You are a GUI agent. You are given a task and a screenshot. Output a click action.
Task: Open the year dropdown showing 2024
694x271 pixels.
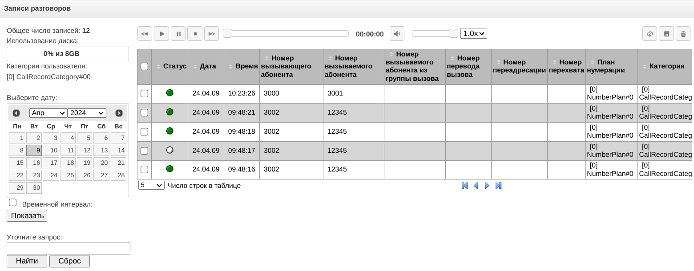tap(87, 113)
